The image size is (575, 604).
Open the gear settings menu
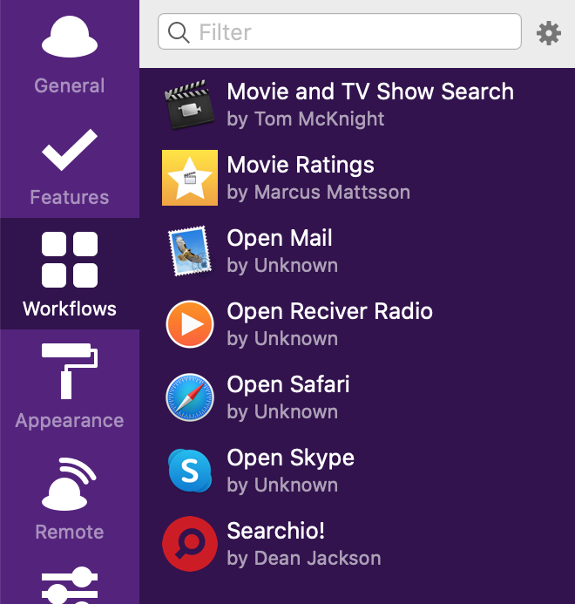pos(548,33)
